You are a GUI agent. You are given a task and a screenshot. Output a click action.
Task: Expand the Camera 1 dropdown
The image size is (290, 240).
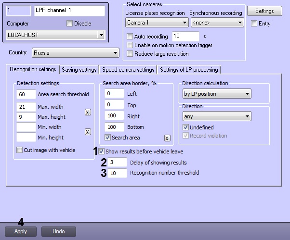click(x=157, y=22)
